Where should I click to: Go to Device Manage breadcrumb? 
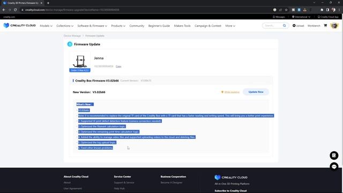point(72,36)
